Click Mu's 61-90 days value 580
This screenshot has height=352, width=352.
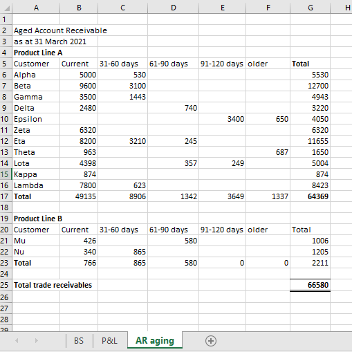point(173,241)
